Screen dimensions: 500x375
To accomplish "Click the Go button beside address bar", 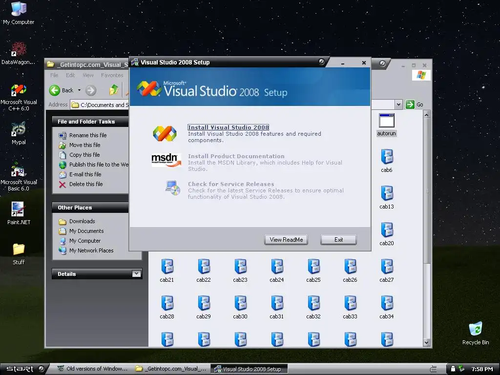I will [x=414, y=104].
